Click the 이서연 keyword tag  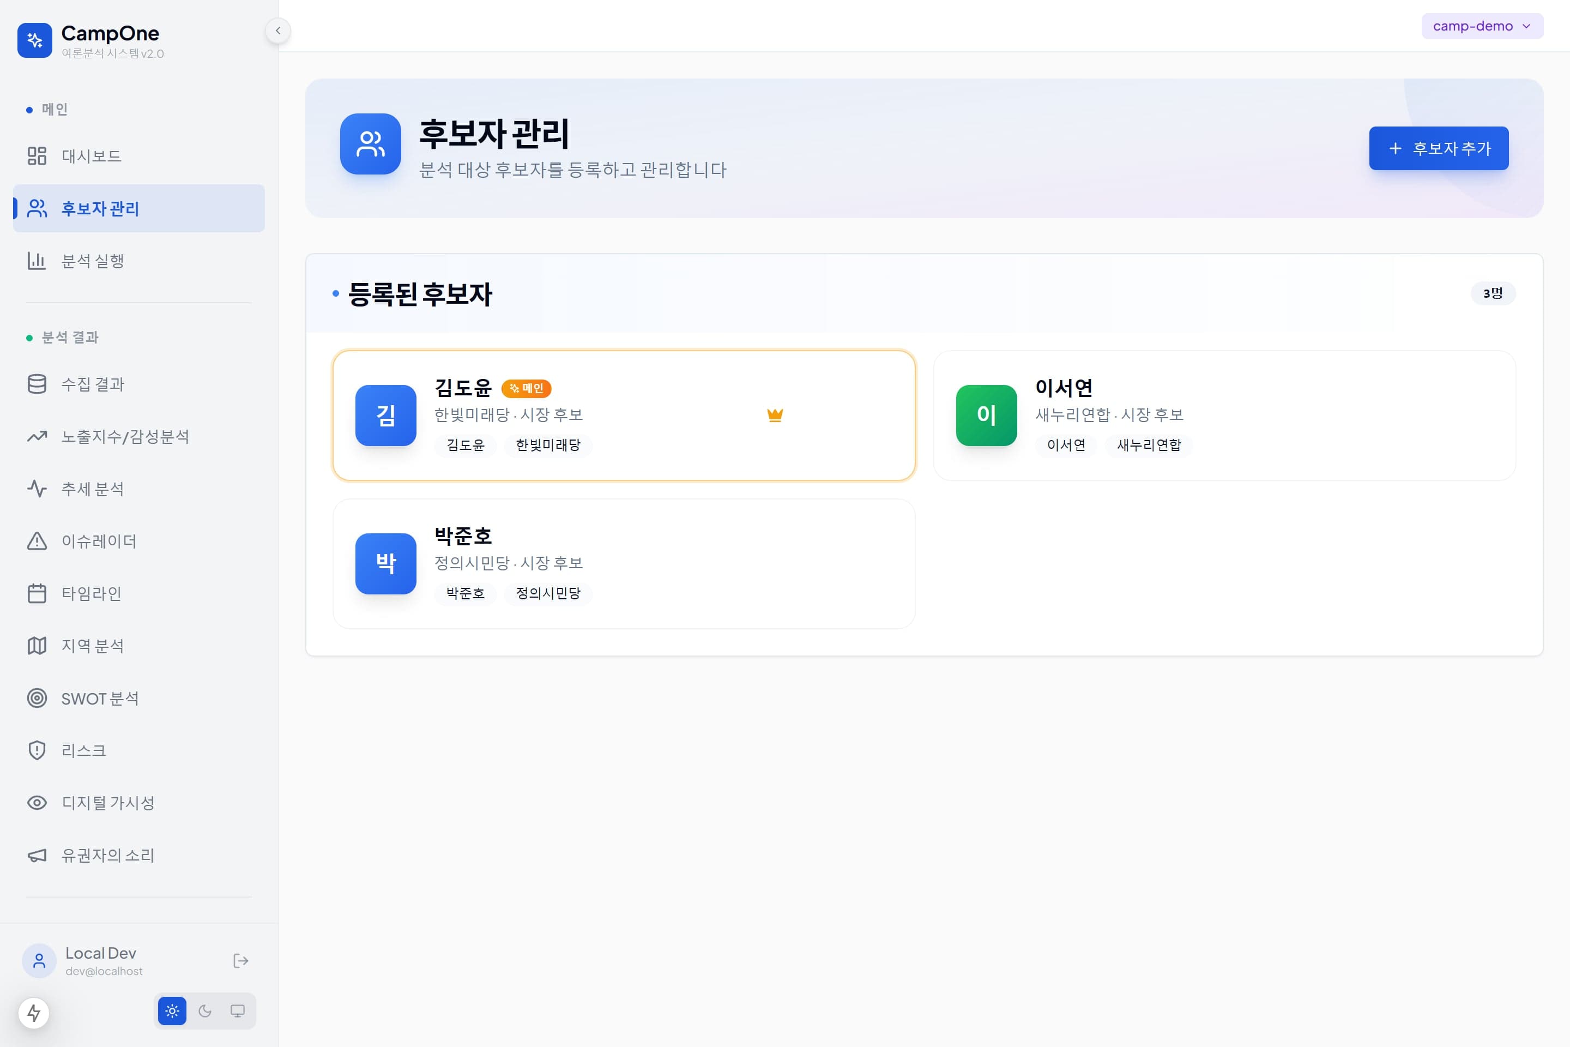click(x=1066, y=445)
